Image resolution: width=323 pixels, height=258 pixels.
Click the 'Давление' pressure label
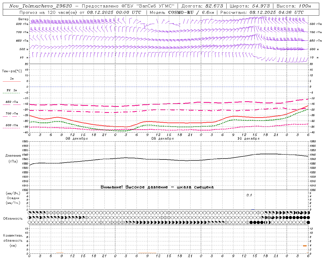[13, 156]
